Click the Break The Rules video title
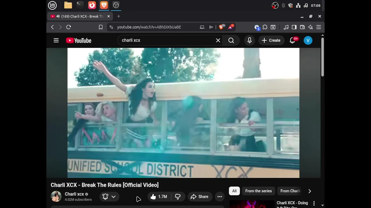The width and height of the screenshot is (371, 208). 105,185
